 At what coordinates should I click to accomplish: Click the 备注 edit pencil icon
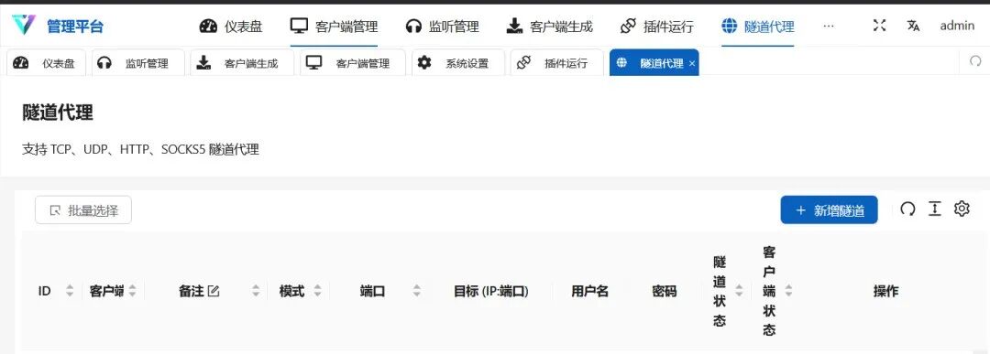[x=214, y=291]
